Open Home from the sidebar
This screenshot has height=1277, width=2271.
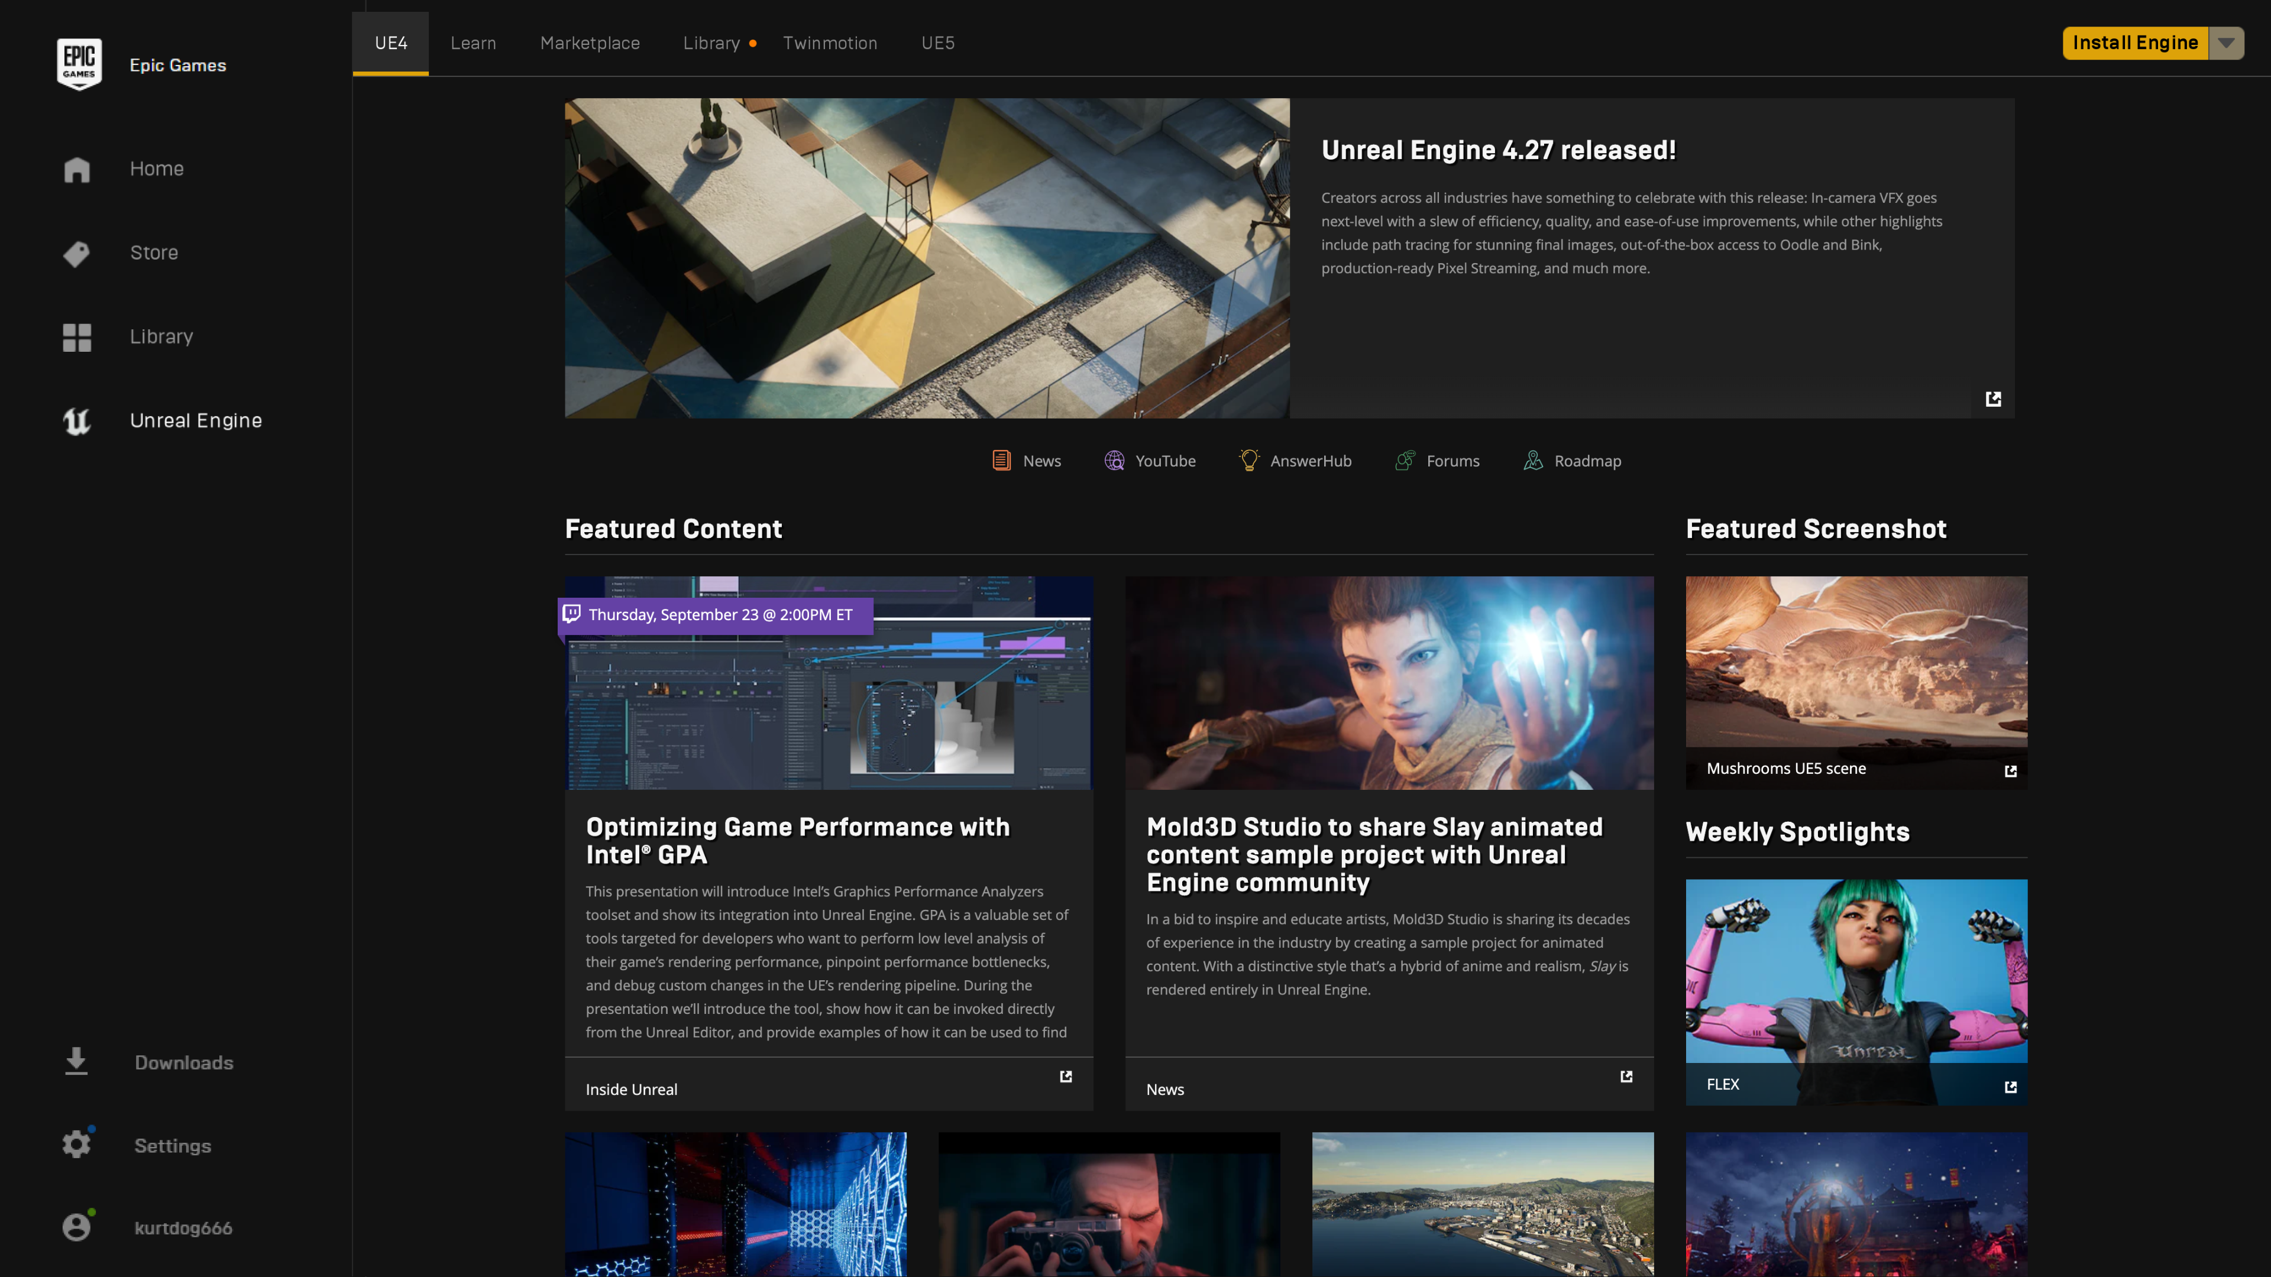pyautogui.click(x=156, y=168)
